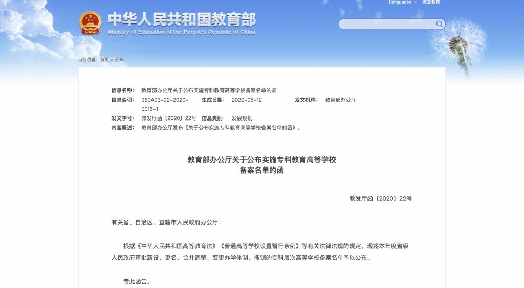Click the 发展规划 category value
Viewport: 524px width, 288px height.
click(242, 118)
